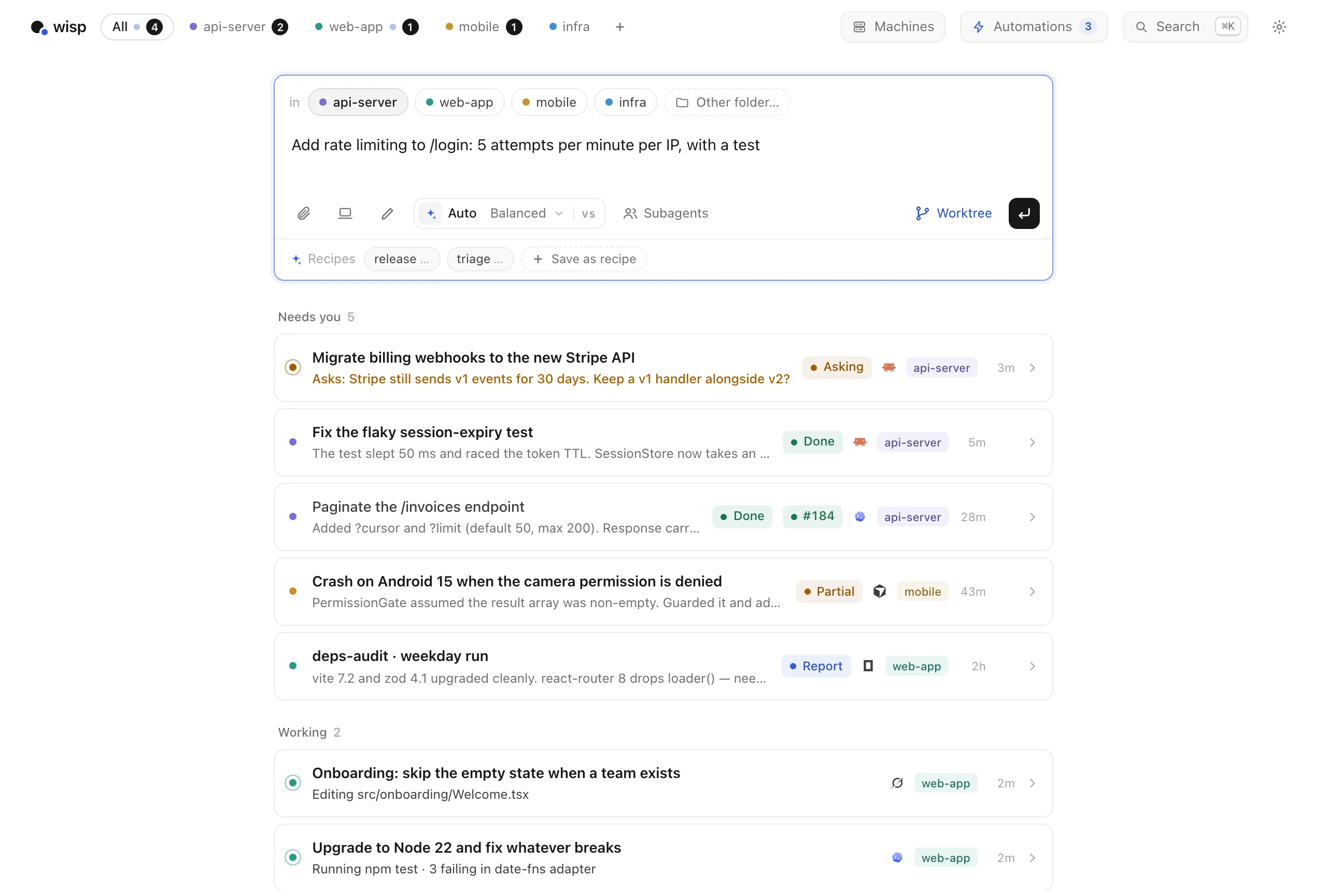Click the laptop machine icon in composer

pyautogui.click(x=345, y=213)
